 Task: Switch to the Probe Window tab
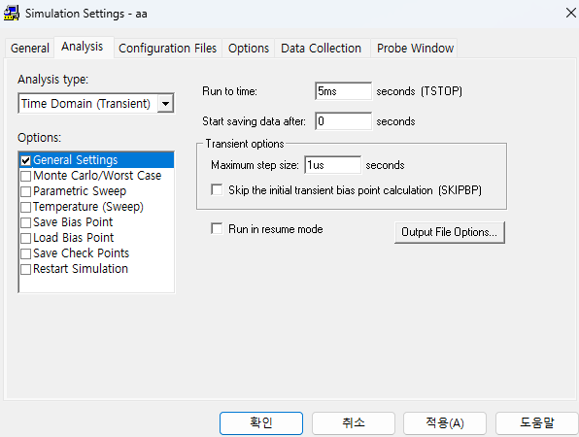[415, 49]
